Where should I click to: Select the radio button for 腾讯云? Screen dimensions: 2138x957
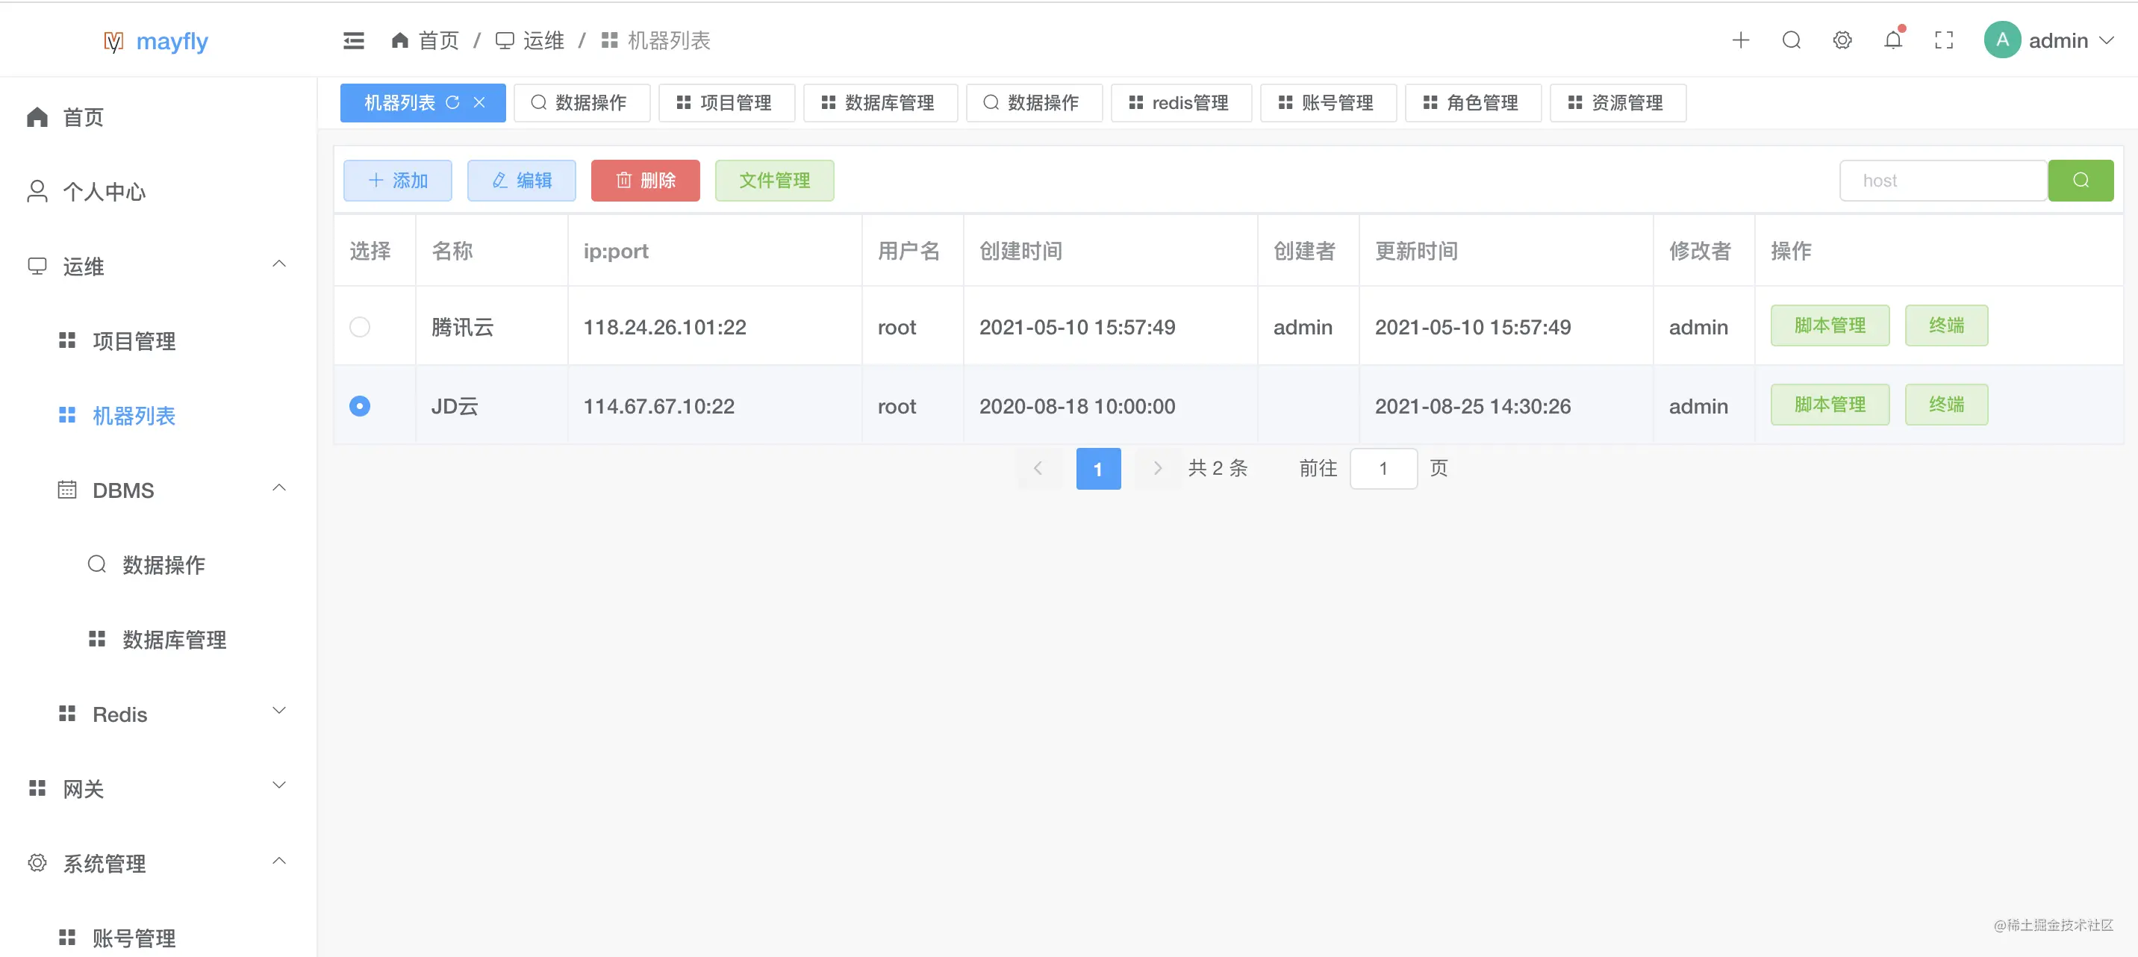click(x=359, y=327)
